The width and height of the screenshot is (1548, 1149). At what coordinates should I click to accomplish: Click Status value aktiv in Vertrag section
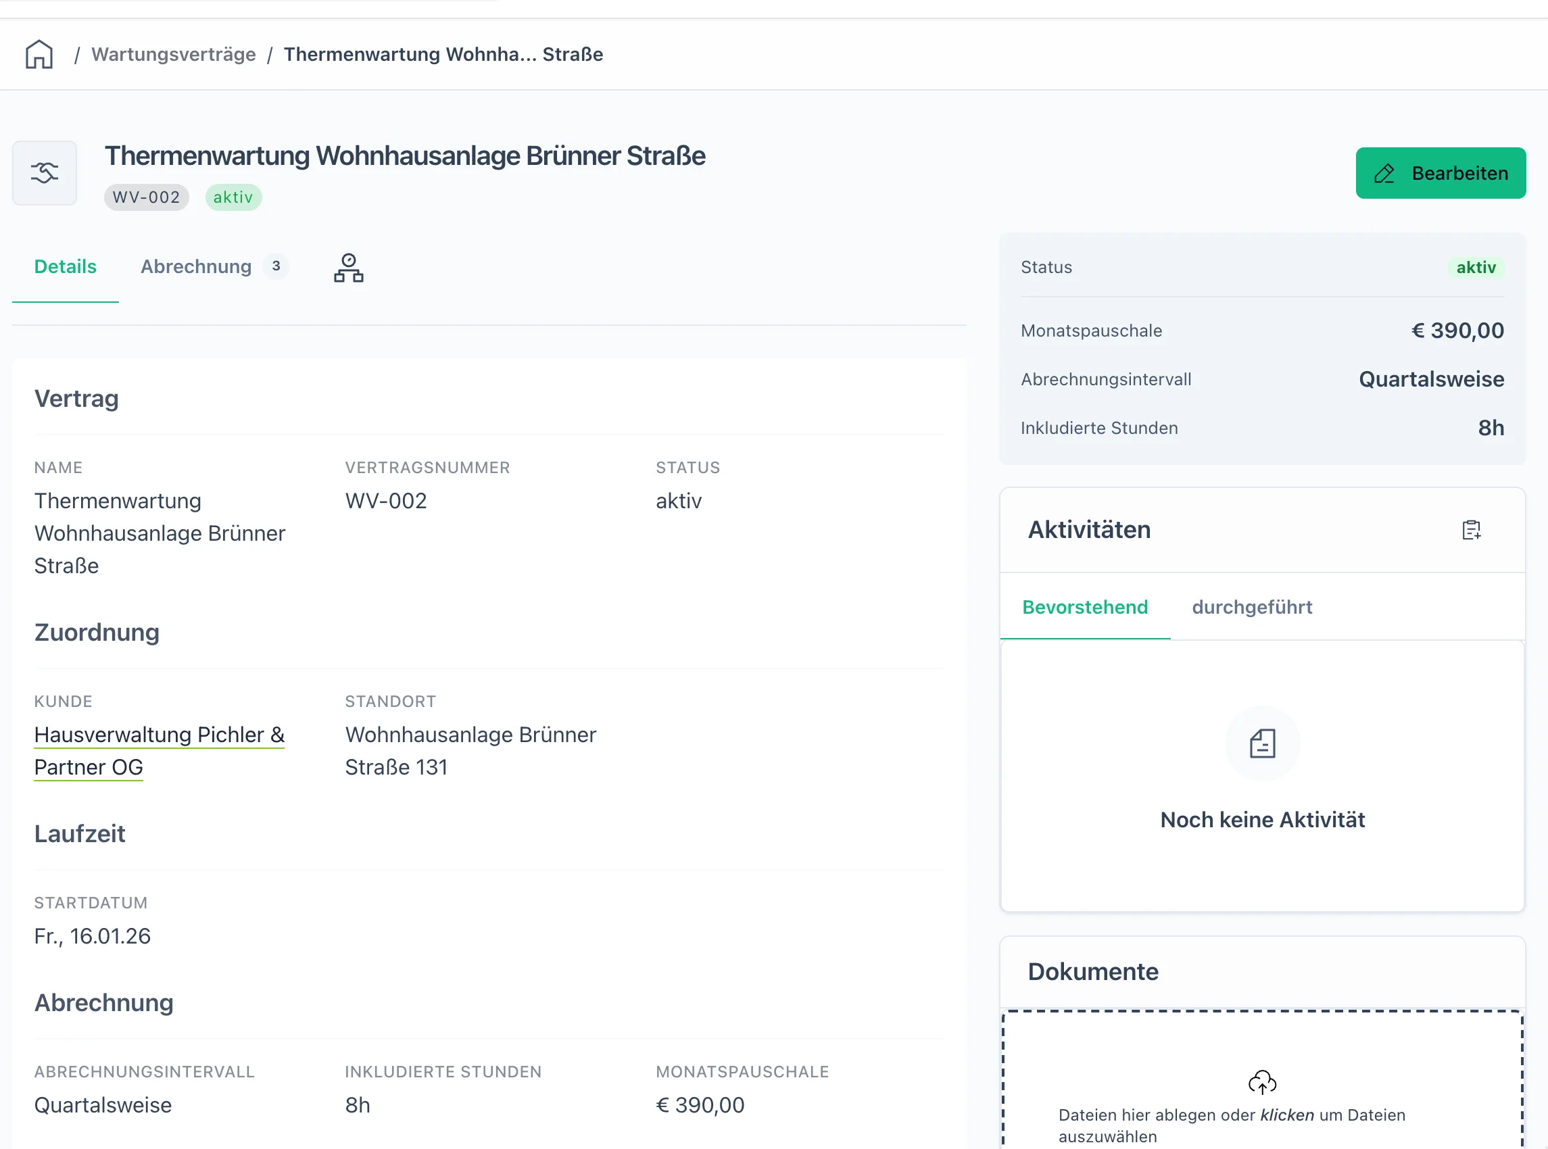pyautogui.click(x=679, y=501)
